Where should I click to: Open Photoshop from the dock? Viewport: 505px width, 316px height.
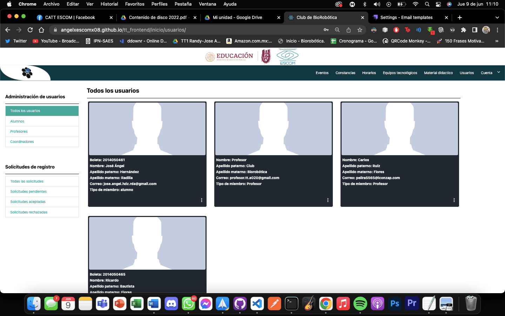(395, 304)
